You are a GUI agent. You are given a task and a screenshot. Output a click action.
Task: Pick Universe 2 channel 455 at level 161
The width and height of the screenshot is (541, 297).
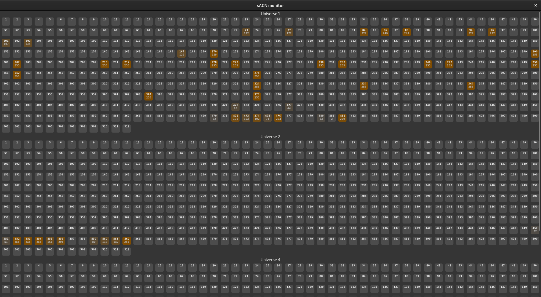click(x=50, y=240)
